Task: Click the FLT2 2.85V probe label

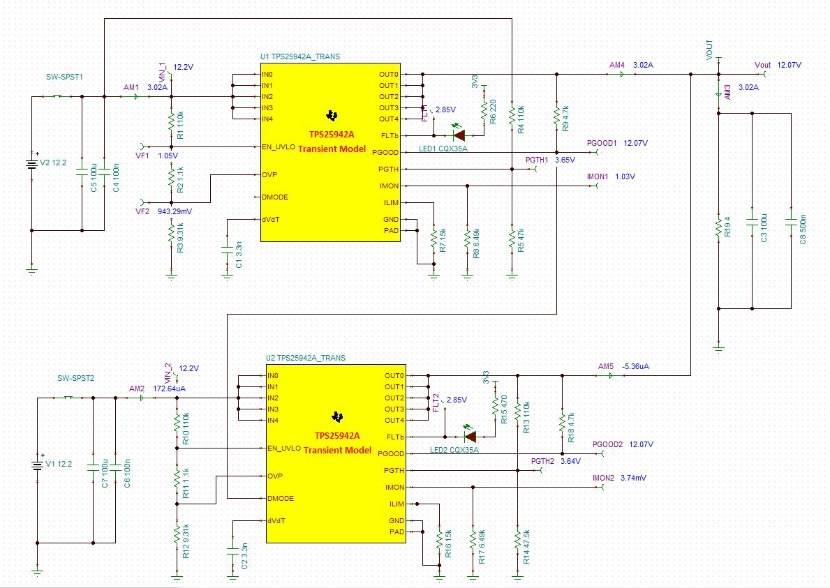Action: pos(450,402)
